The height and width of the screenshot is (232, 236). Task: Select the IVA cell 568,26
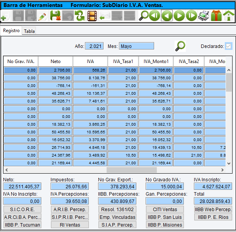90,70
